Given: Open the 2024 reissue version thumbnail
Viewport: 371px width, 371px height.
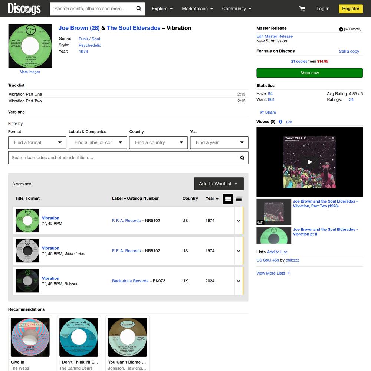Looking at the screenshot, I should point(27,281).
